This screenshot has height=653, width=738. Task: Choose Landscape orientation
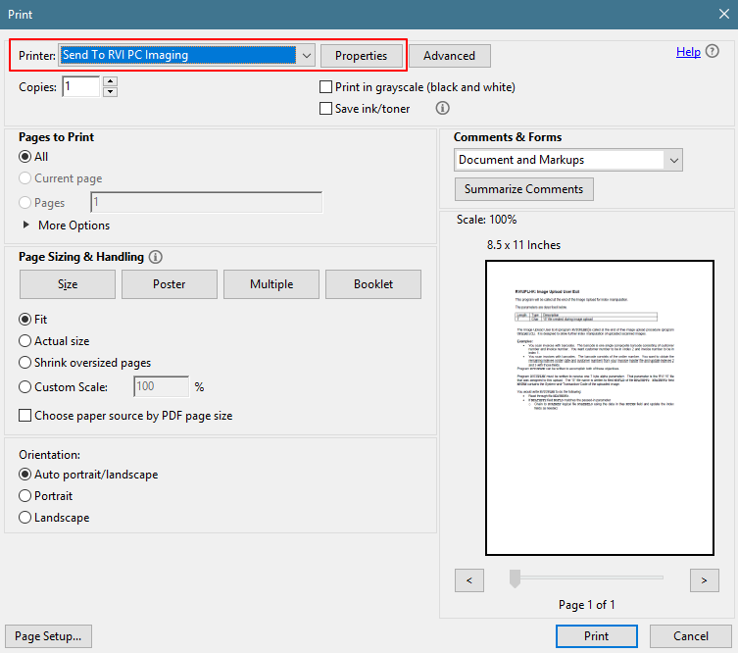coord(25,518)
